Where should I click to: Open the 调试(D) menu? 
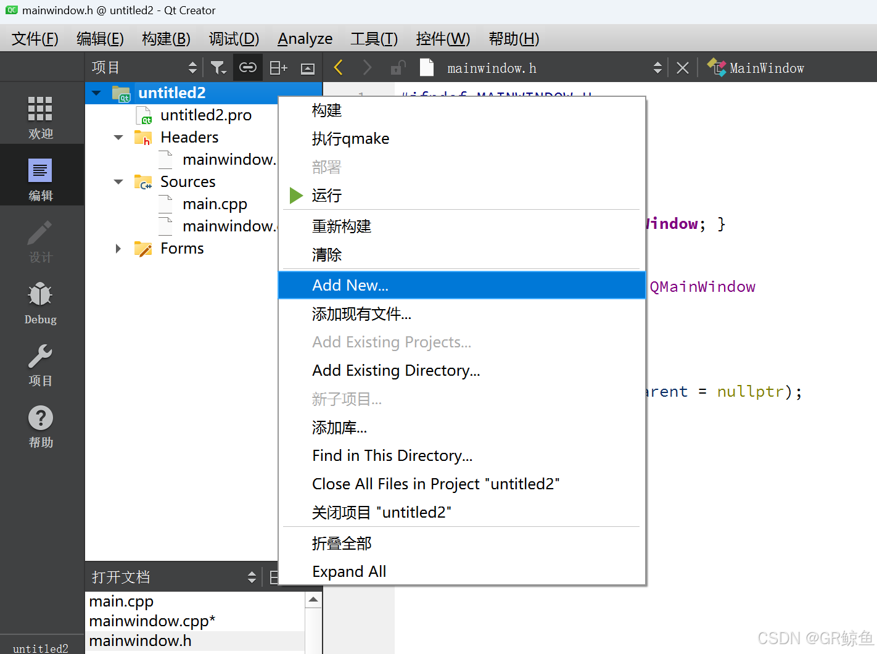point(234,39)
